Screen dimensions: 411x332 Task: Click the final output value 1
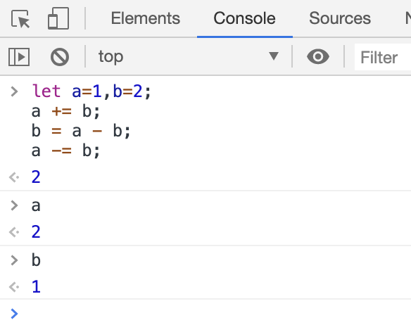coord(36,286)
